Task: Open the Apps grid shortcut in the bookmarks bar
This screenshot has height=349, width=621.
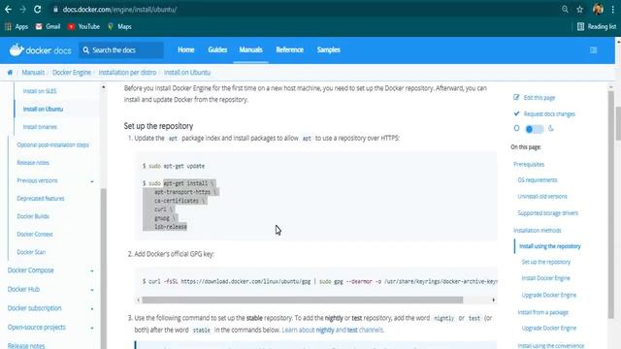Action: click(16, 26)
